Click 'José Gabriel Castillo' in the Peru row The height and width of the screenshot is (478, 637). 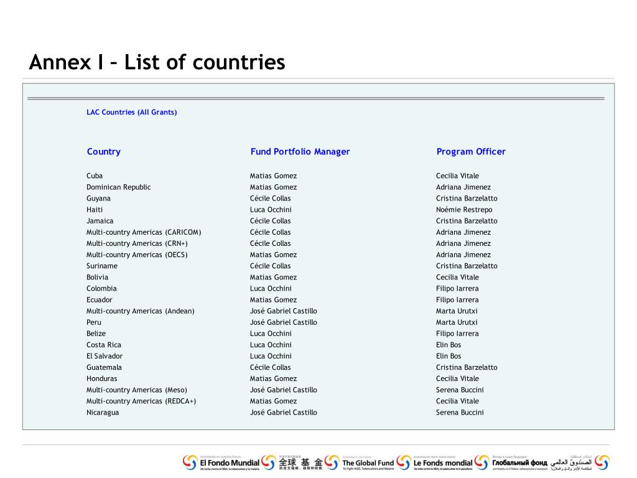click(283, 322)
